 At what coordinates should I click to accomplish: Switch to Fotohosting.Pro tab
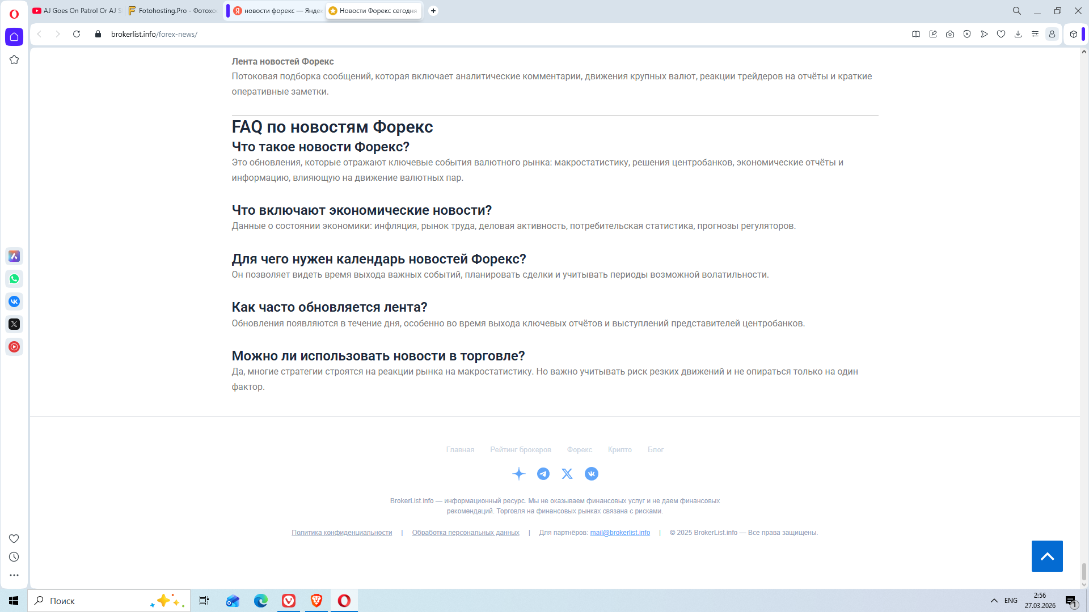click(173, 11)
